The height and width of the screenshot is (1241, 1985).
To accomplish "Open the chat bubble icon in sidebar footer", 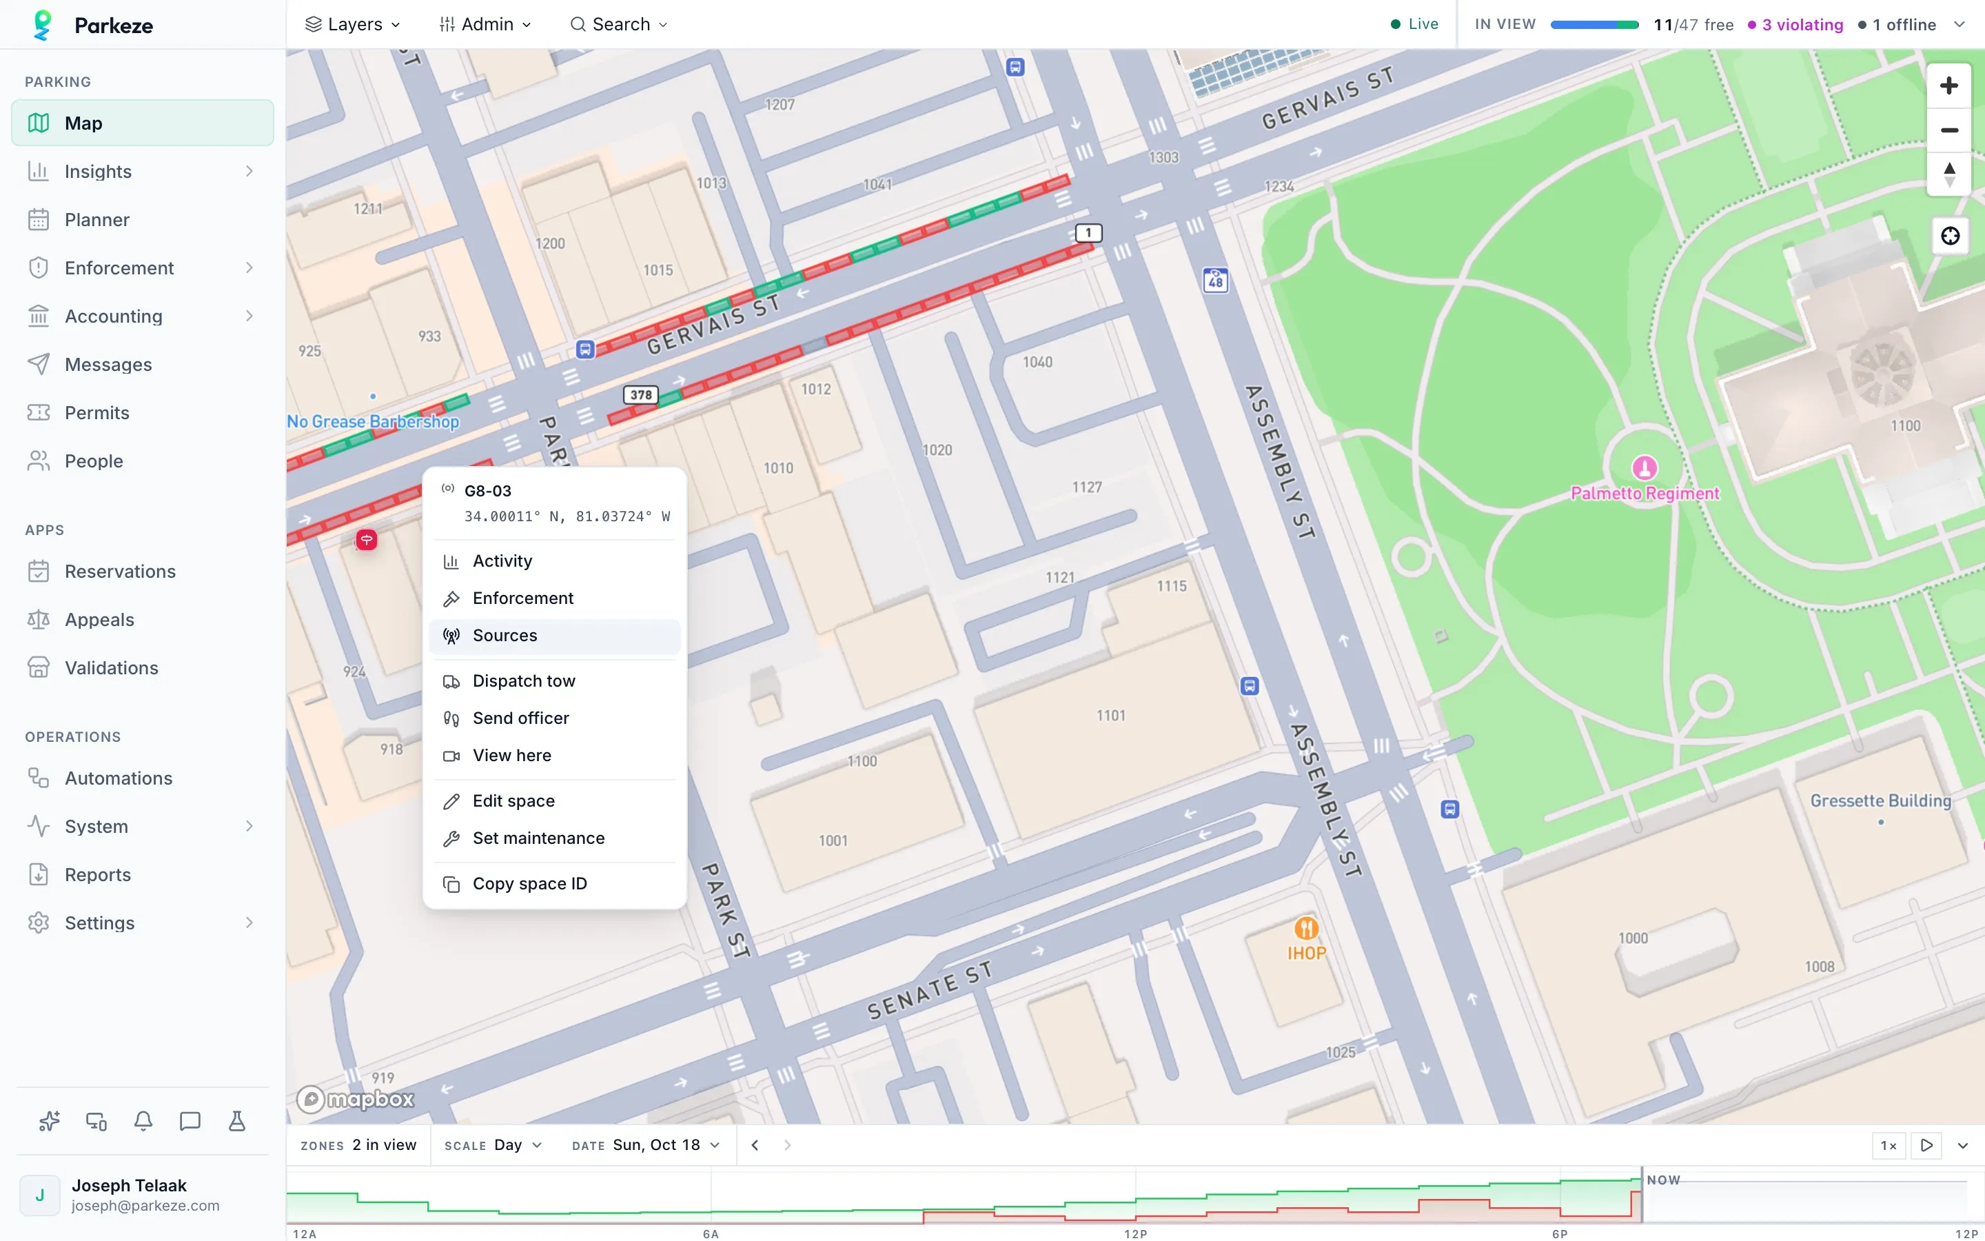I will [x=190, y=1121].
